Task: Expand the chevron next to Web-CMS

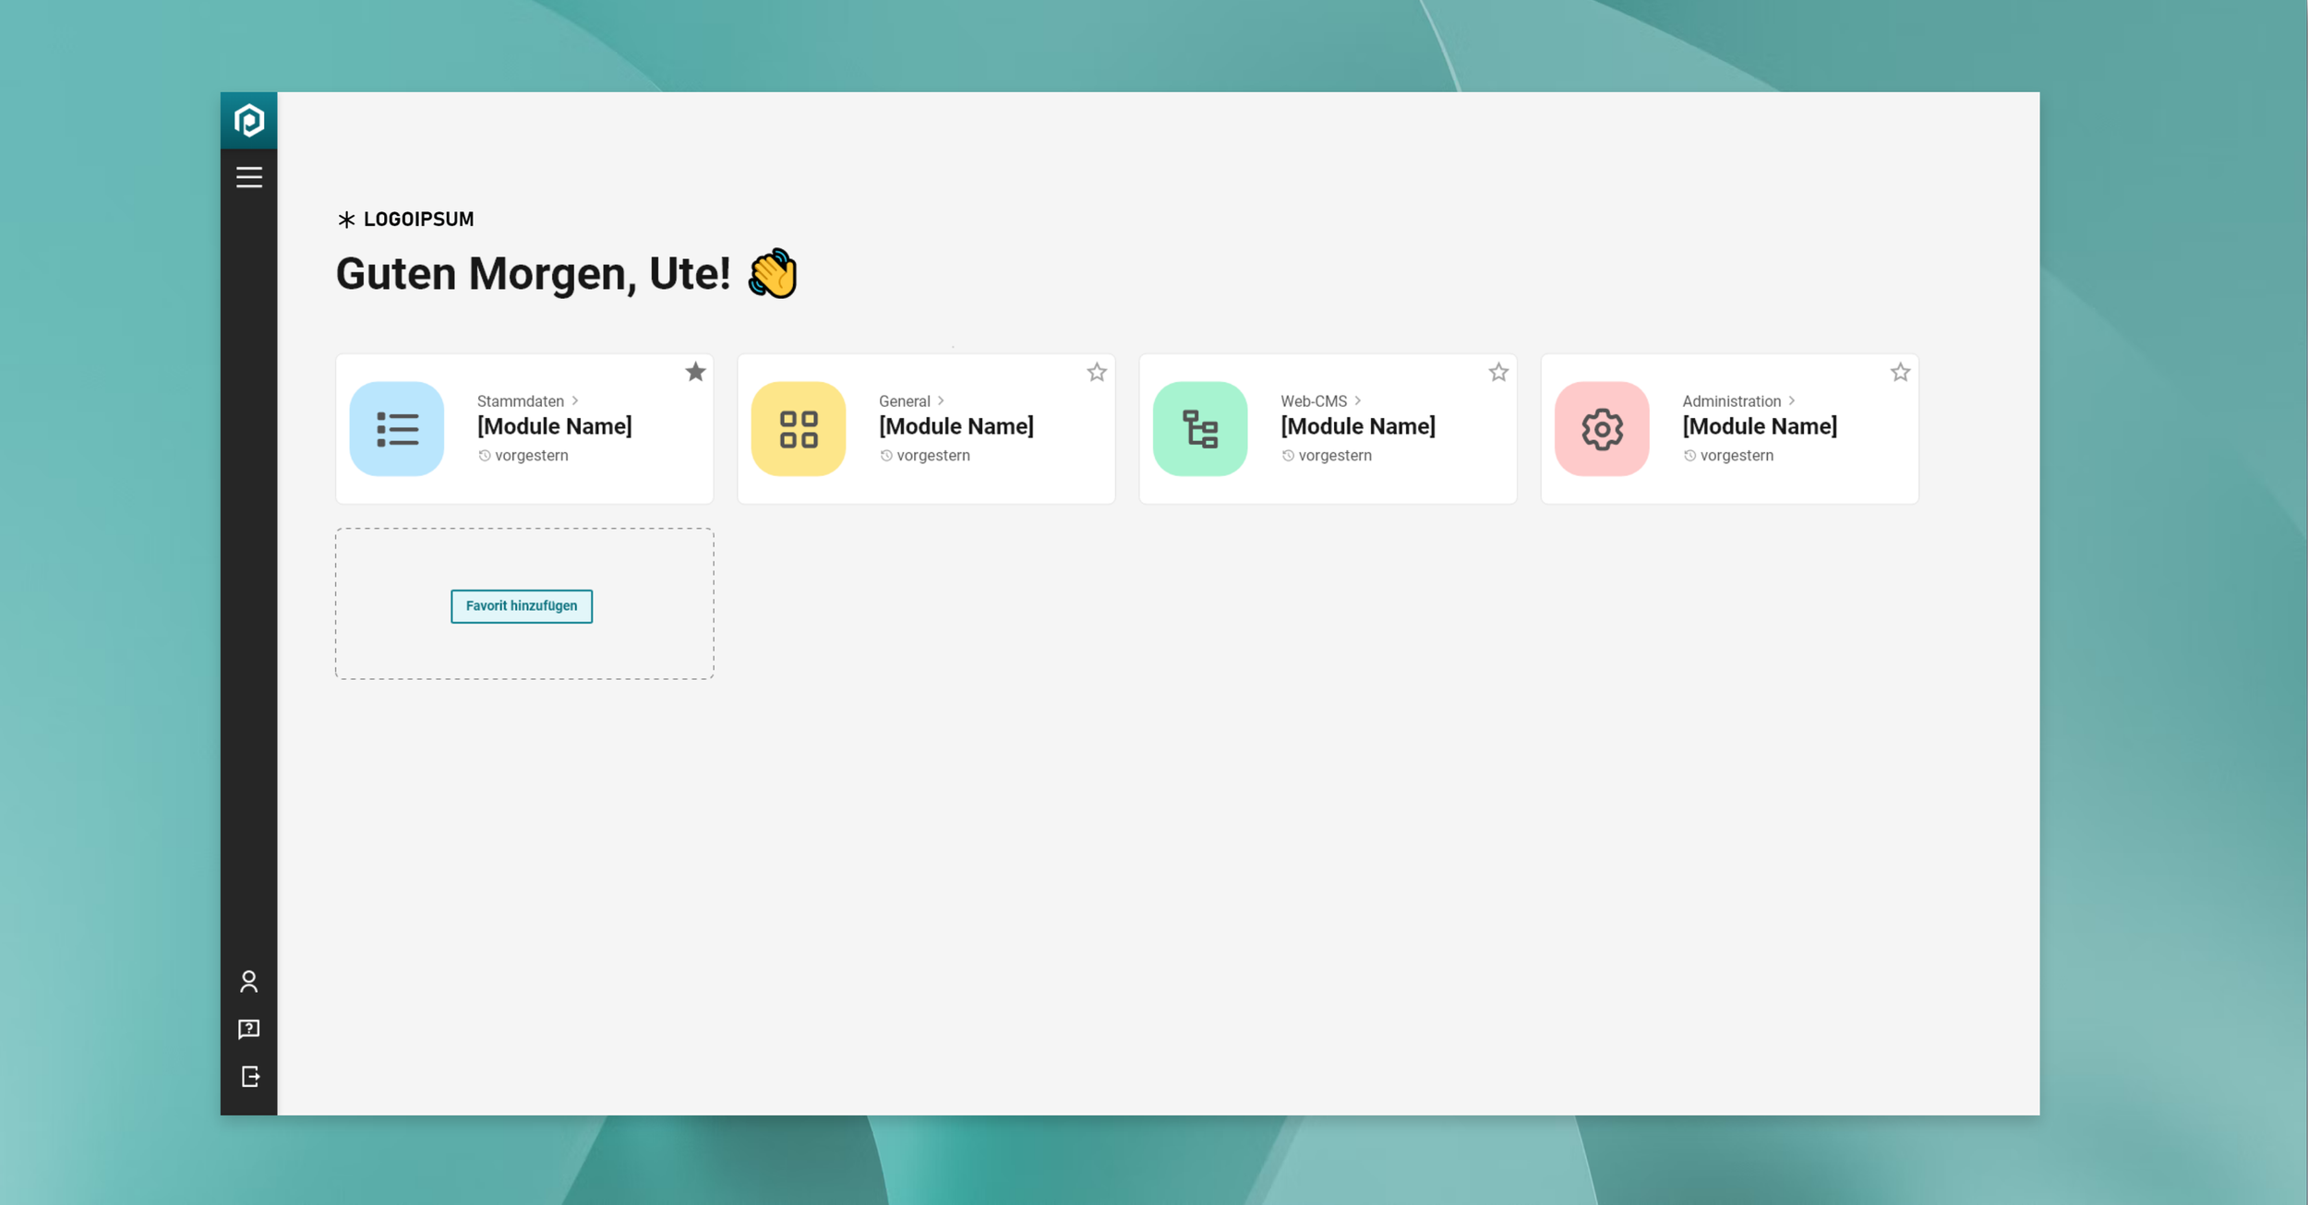Action: tap(1357, 400)
